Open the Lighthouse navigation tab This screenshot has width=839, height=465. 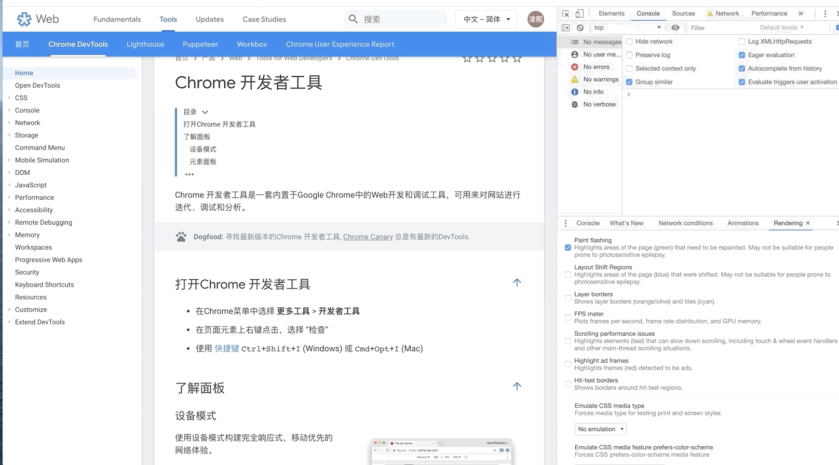click(145, 44)
